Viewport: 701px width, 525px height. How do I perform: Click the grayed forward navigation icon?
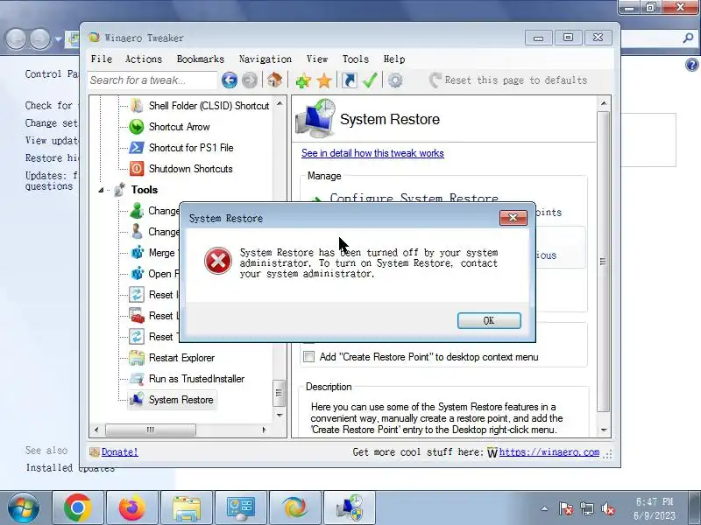[x=250, y=80]
